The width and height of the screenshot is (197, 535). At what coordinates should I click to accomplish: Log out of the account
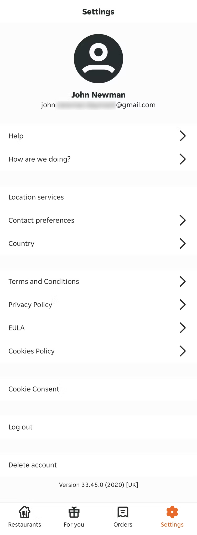coord(20,427)
